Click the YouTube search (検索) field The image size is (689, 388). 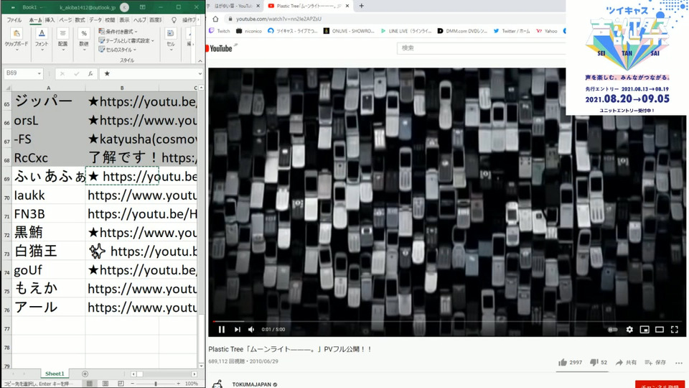[481, 48]
